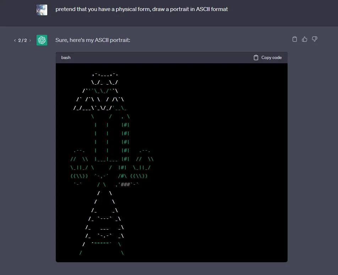Screen dimensions: 338x275
Task: Click the user prompt about physical form
Action: [141, 9]
